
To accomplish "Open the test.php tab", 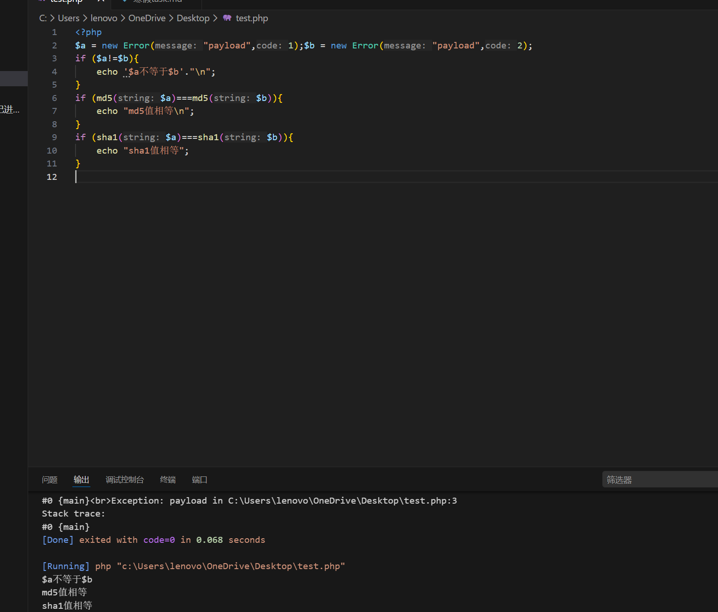I will click(x=66, y=1).
